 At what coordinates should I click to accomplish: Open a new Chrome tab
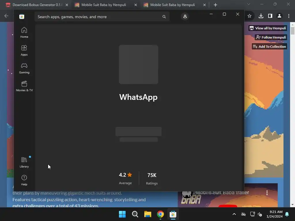coord(215,5)
